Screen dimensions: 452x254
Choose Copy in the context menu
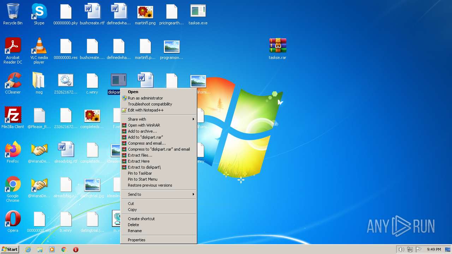point(159,210)
